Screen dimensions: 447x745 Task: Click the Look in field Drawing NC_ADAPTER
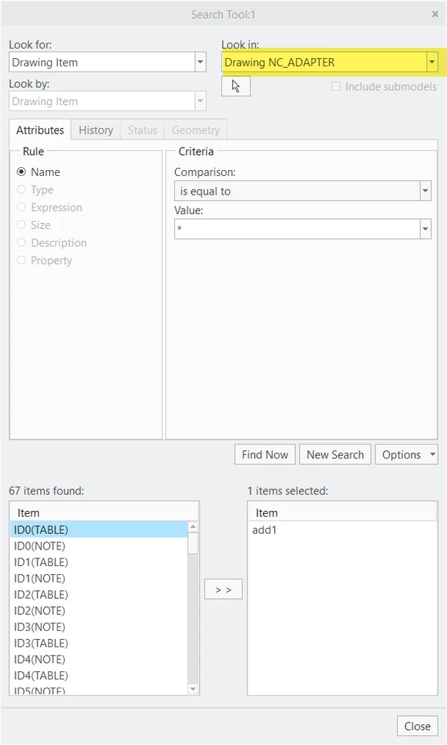pyautogui.click(x=324, y=62)
